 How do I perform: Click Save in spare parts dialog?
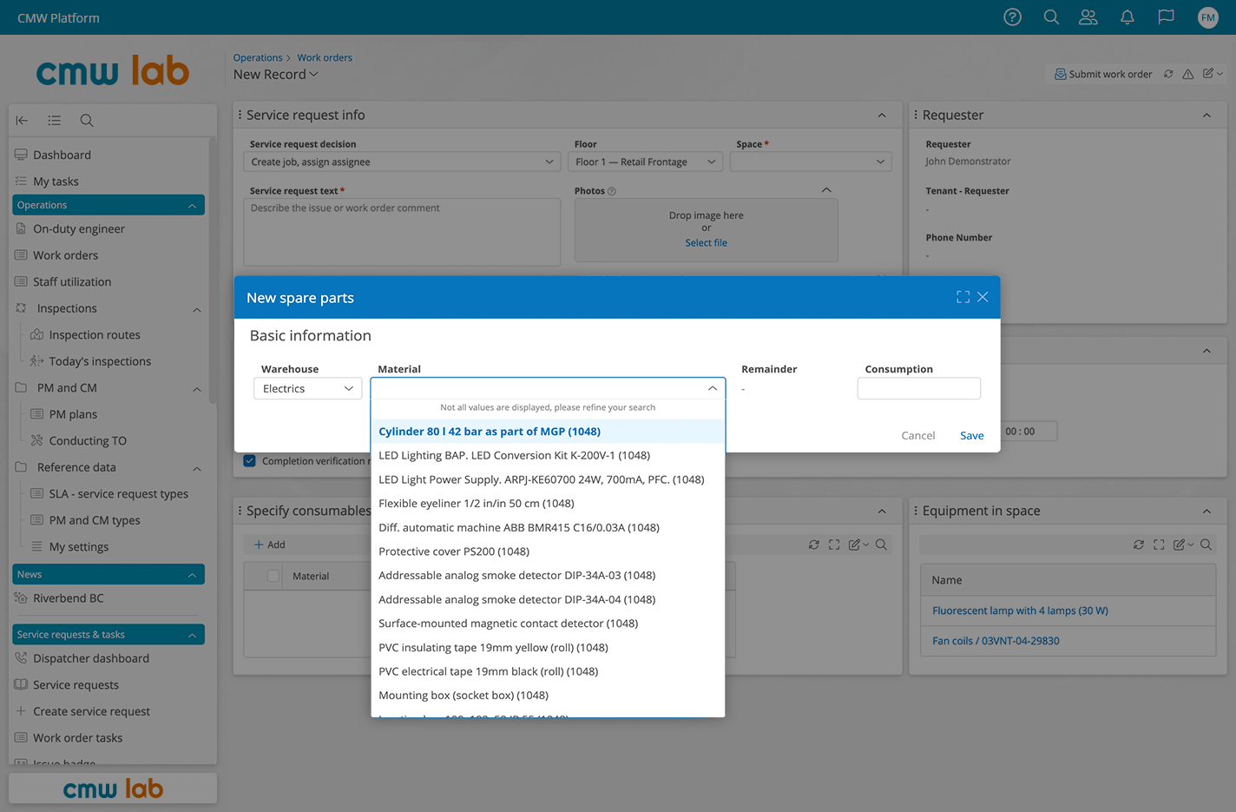[971, 435]
